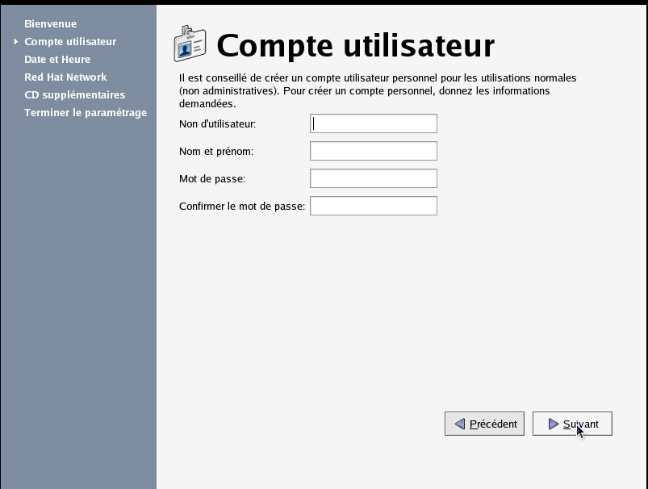
Task: Select Bienvenue in the sidebar
Action: click(50, 24)
